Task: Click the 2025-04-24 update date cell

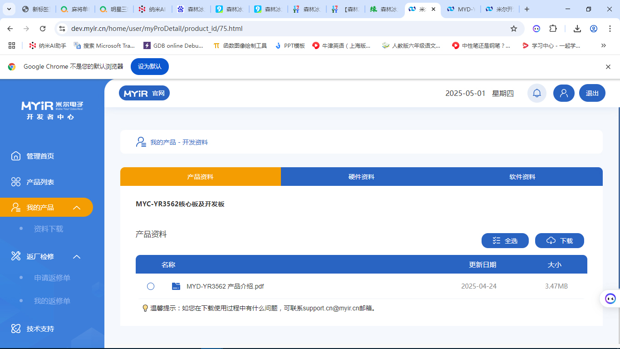Action: [x=479, y=286]
